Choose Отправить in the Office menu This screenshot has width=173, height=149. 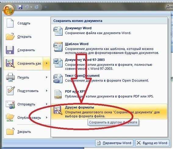point(26,104)
